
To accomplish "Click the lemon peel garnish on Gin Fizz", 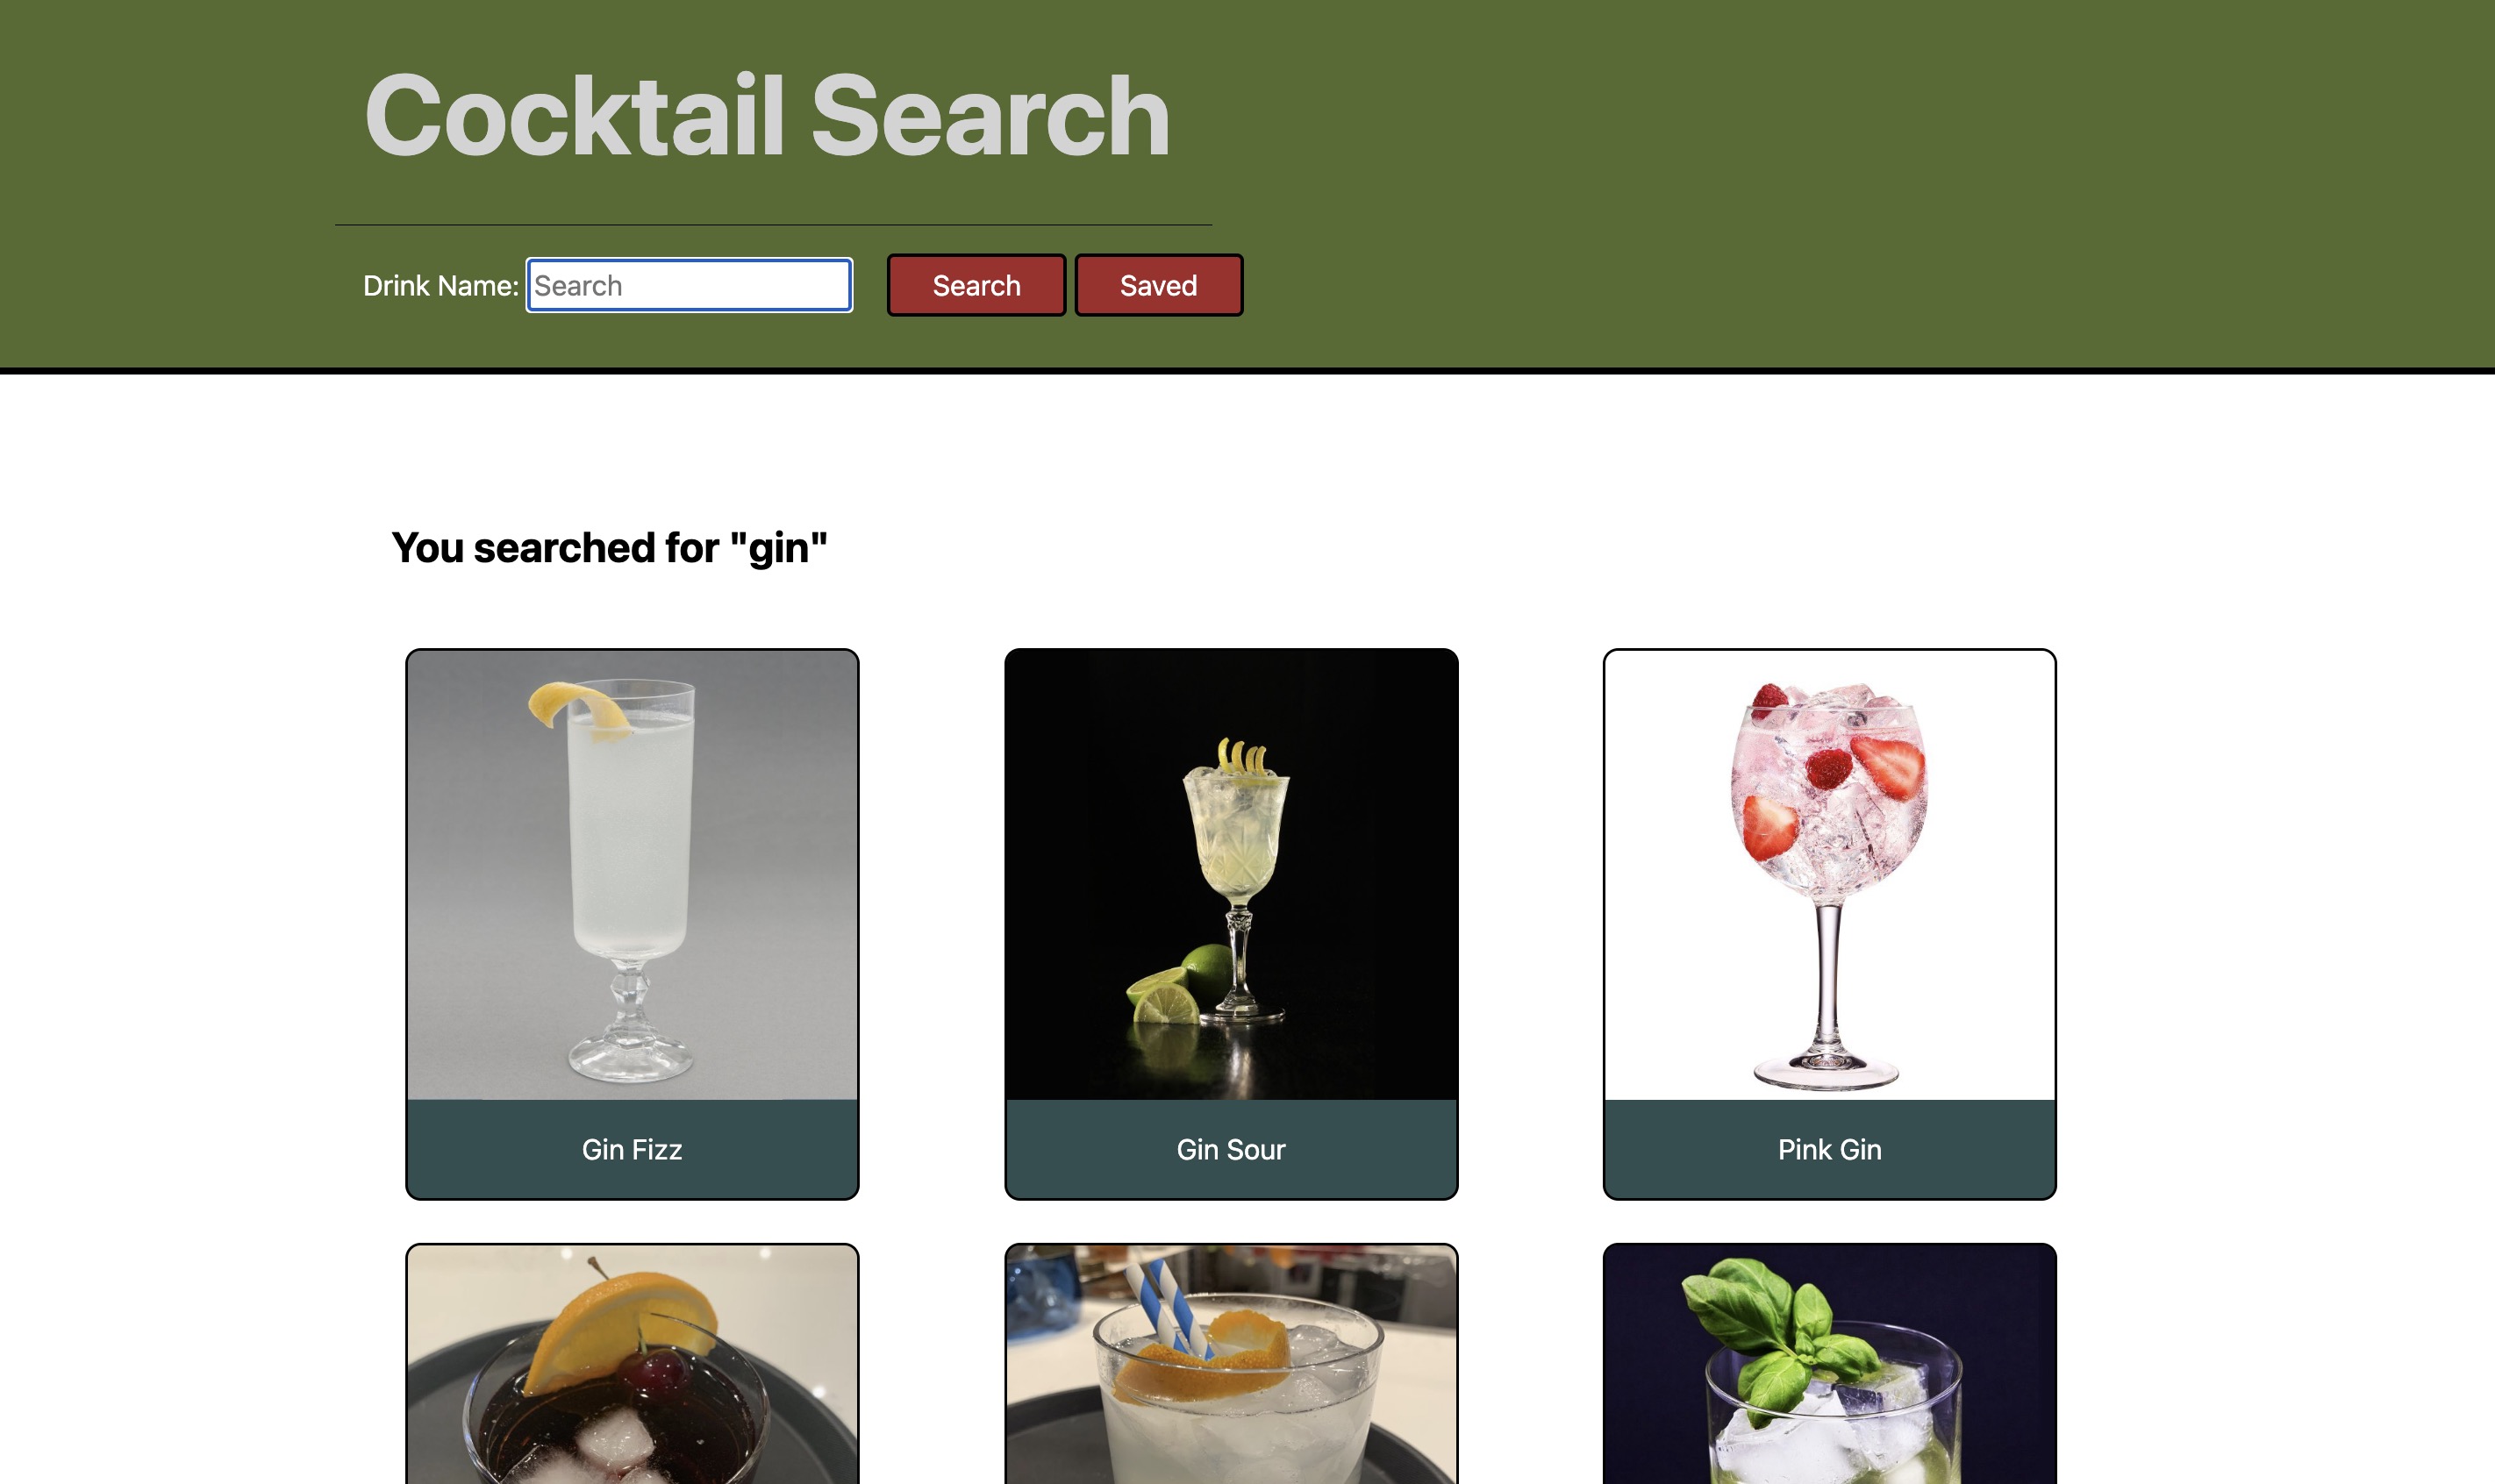I will 577,707.
